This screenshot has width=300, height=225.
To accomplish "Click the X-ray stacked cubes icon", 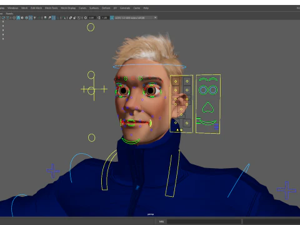I will [71, 17].
